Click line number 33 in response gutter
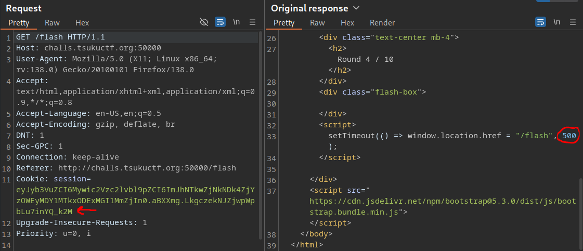 pyautogui.click(x=272, y=136)
